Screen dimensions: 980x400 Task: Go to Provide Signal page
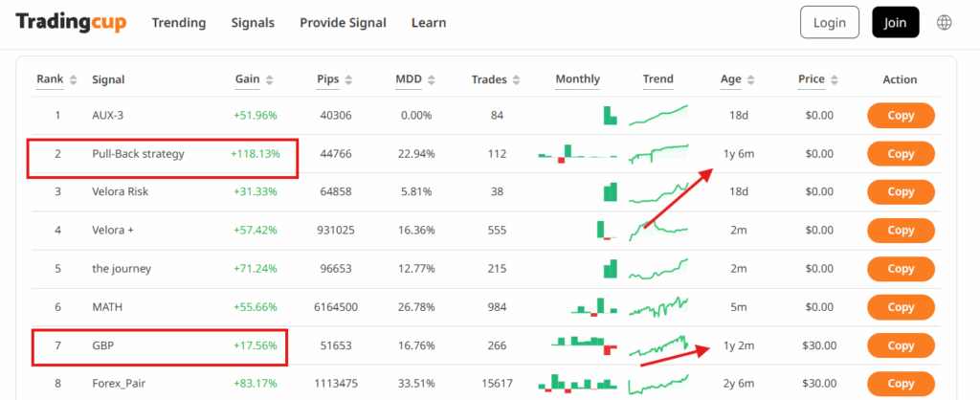[343, 23]
